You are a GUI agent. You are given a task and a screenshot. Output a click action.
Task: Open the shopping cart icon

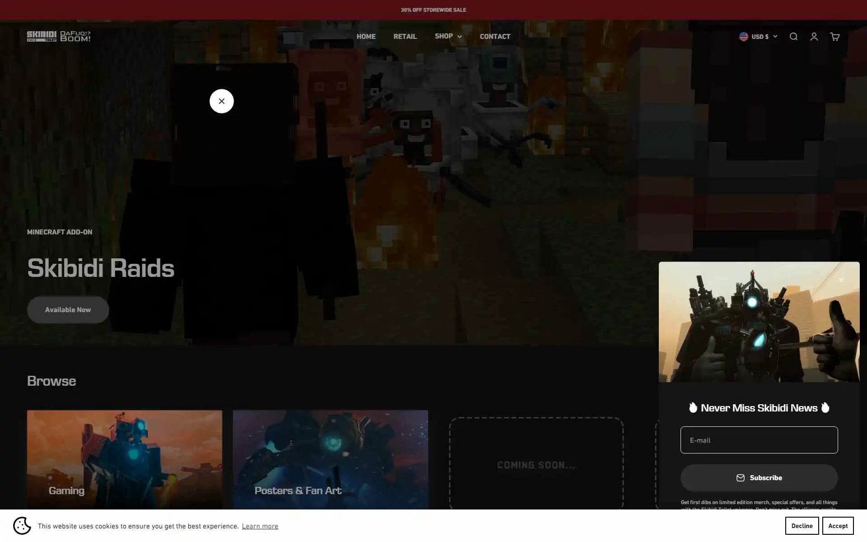coord(834,37)
